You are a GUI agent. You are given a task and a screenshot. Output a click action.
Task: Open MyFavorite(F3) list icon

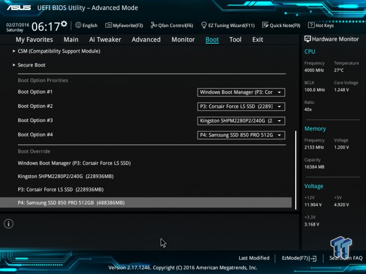108,25
